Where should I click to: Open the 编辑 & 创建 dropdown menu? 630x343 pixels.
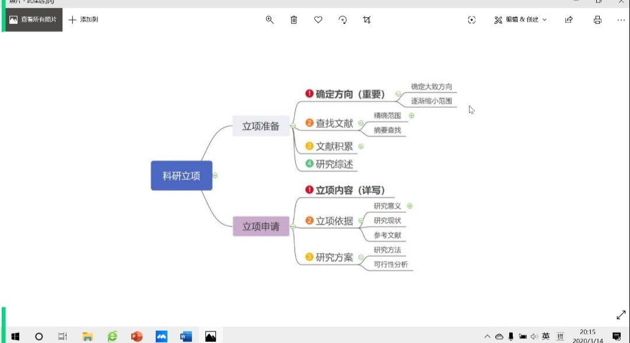click(520, 20)
